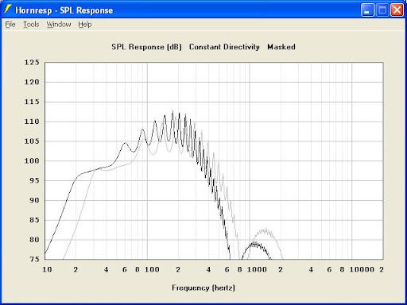This screenshot has height=305, width=407.
Task: Click the 100 value on dB axis
Action: 32,160
